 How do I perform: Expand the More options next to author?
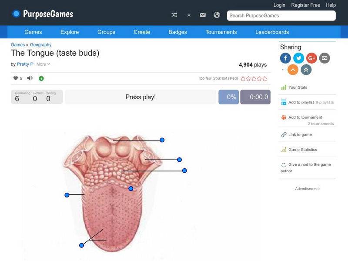(43, 64)
